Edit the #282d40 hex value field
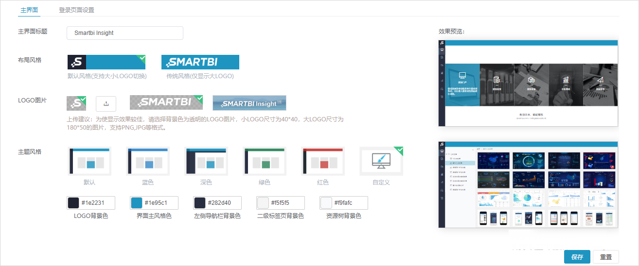The width and height of the screenshot is (639, 266). (224, 203)
